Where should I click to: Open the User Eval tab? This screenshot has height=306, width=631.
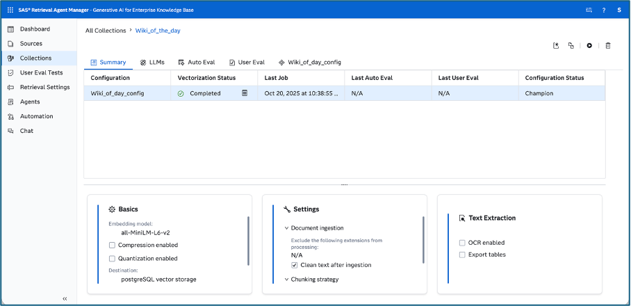point(247,63)
